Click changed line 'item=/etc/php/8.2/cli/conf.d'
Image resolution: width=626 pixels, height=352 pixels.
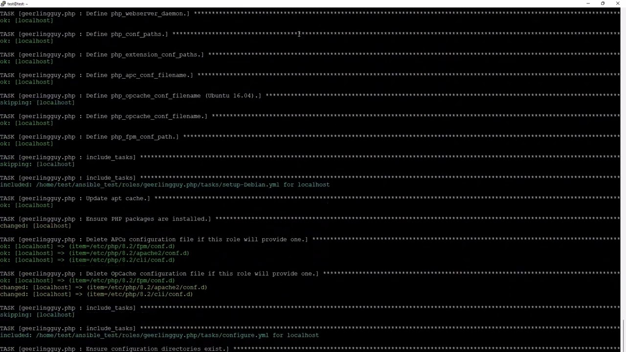[x=96, y=294]
